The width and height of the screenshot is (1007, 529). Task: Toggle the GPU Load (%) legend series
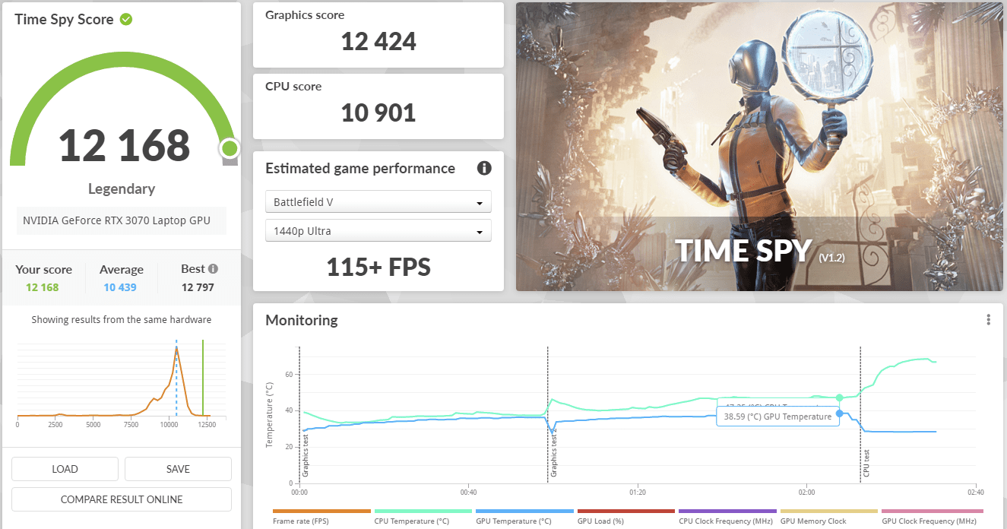pyautogui.click(x=626, y=517)
